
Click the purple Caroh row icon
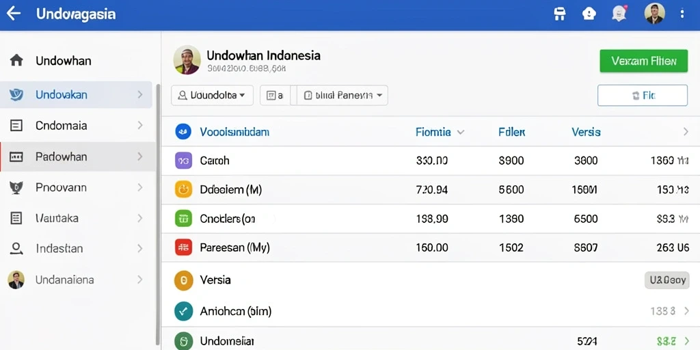click(183, 160)
